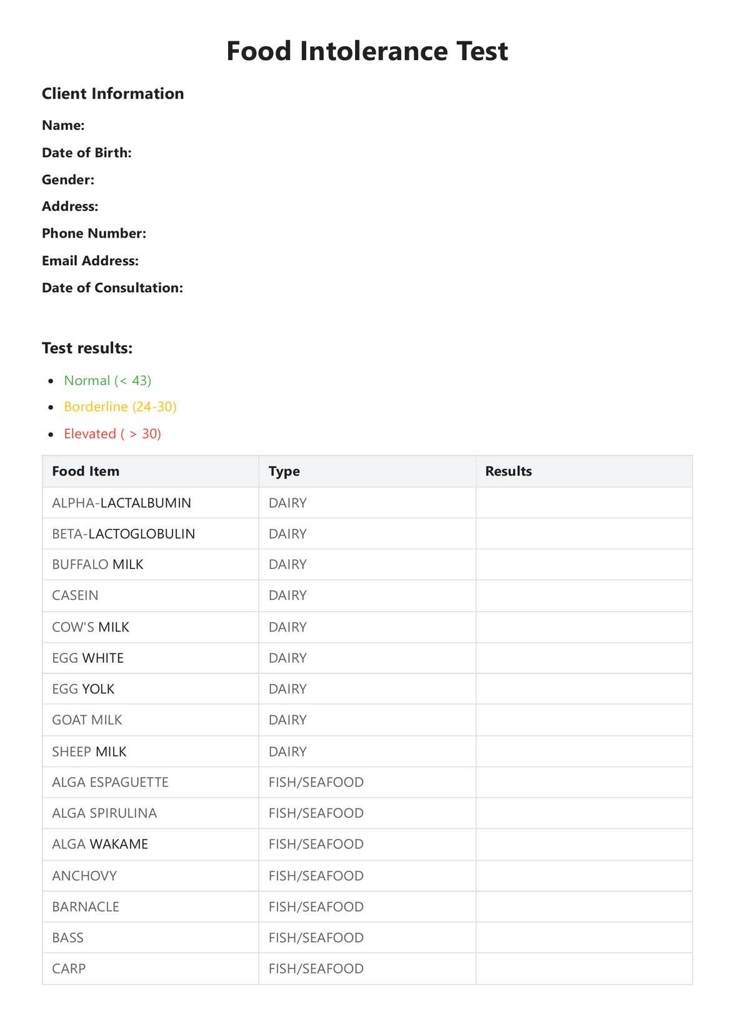Click the Food Item column header
The image size is (735, 1019).
(x=86, y=471)
